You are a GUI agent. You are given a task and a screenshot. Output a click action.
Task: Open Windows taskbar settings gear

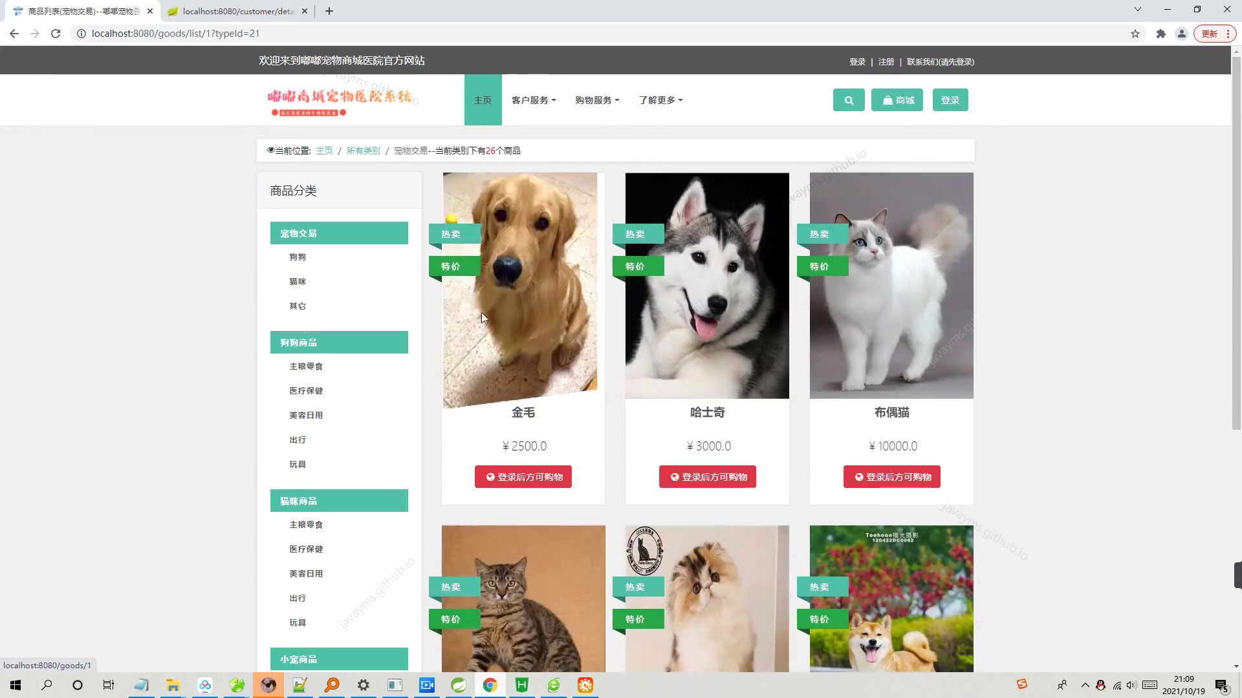coord(364,685)
